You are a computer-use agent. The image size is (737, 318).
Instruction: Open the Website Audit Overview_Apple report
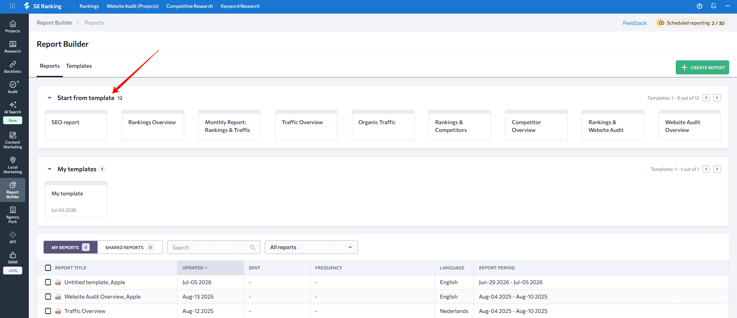tap(102, 297)
